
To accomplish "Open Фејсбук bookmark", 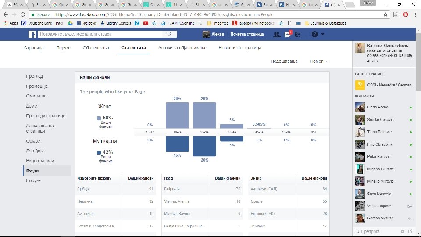I will click(86, 23).
